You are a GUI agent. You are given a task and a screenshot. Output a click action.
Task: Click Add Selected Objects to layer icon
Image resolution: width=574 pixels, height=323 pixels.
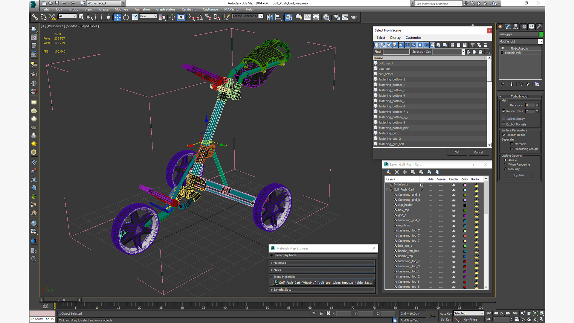pos(405,172)
